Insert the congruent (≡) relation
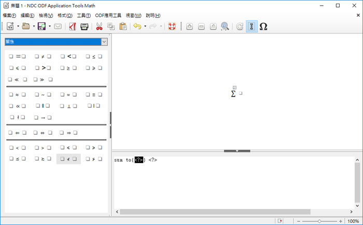 (94, 95)
